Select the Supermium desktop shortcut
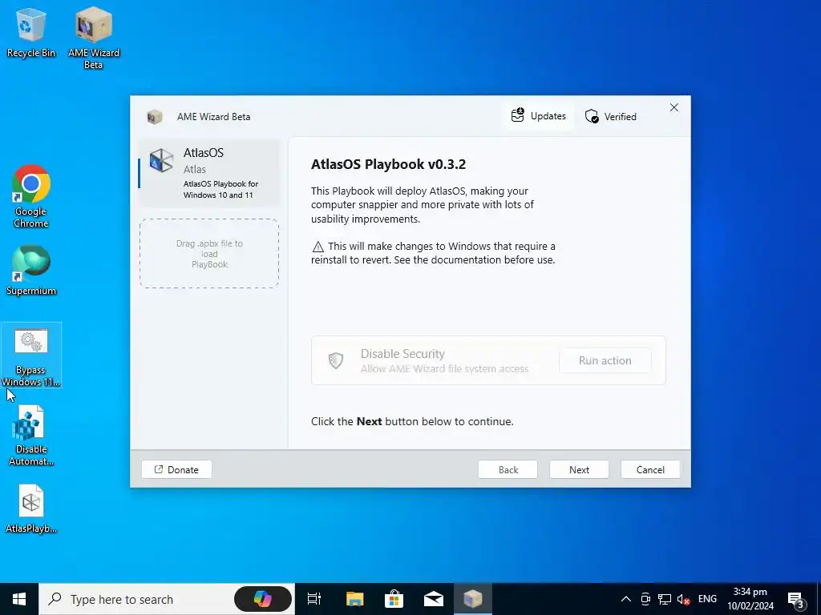Viewport: 821px width, 615px height. [31, 271]
